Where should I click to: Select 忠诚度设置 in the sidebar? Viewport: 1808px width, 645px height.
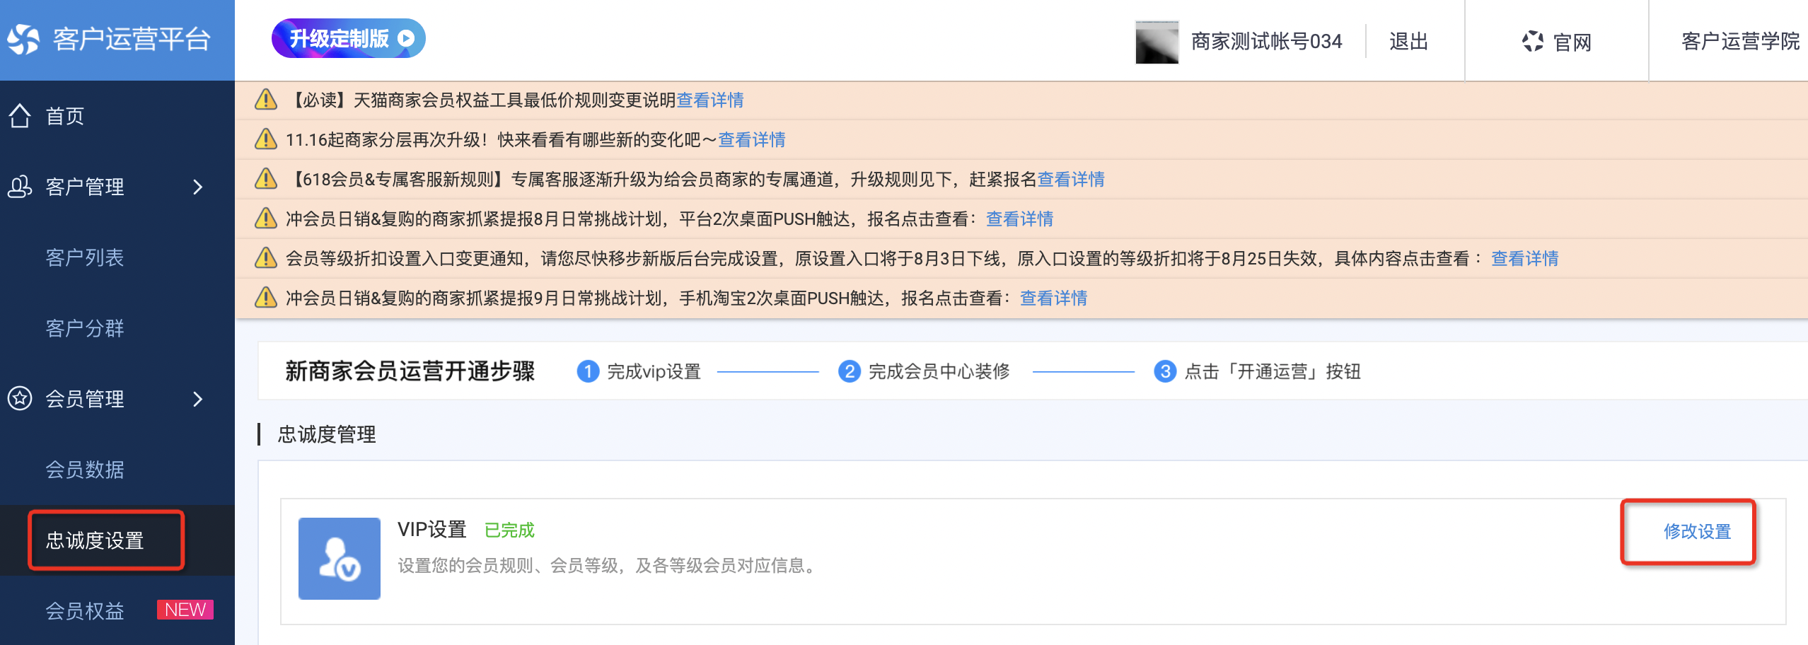pos(95,540)
